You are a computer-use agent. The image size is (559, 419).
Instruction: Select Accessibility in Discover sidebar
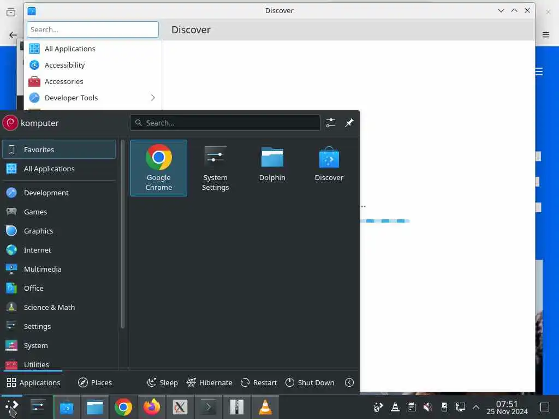click(x=93, y=65)
